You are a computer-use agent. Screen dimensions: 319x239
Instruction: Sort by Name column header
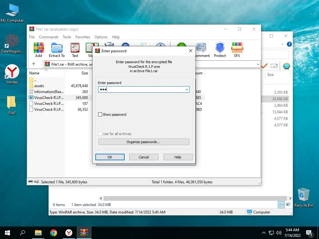pyautogui.click(x=46, y=73)
